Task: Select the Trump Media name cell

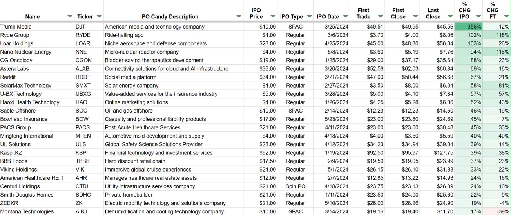Action: pos(37,27)
